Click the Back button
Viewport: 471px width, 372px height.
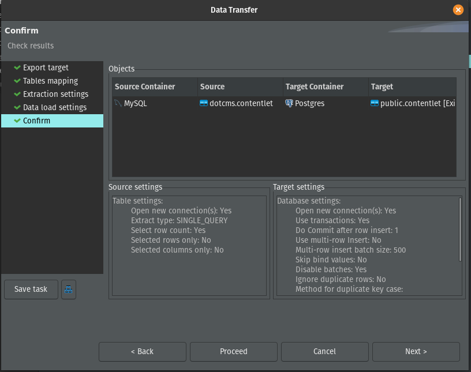pyautogui.click(x=142, y=351)
